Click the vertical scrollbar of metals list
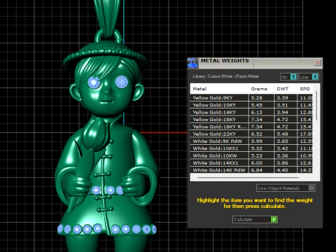 tap(316, 106)
